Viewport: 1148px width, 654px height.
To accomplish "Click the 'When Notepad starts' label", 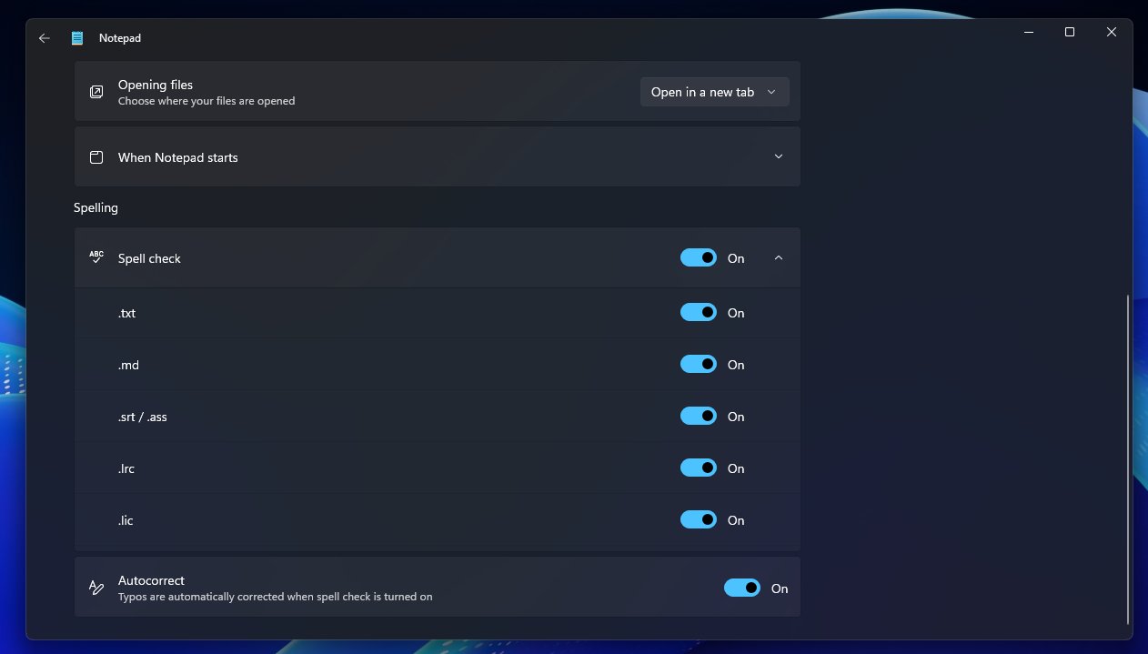I will pyautogui.click(x=178, y=157).
